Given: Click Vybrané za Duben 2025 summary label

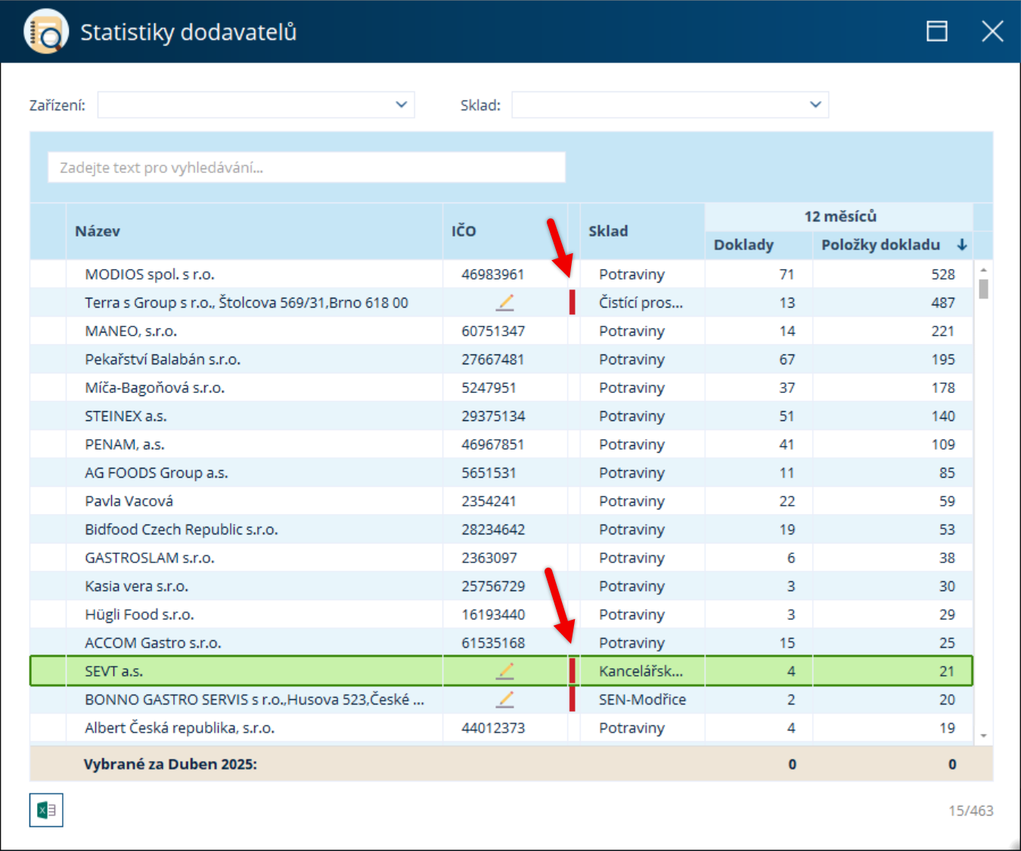Looking at the screenshot, I should point(170,764).
